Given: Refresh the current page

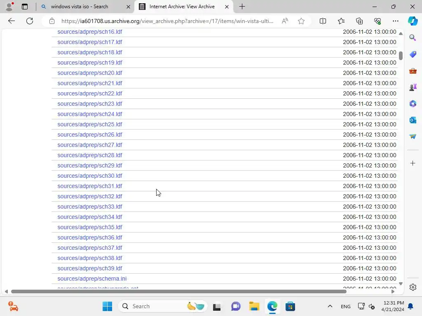Looking at the screenshot, I should point(30,21).
